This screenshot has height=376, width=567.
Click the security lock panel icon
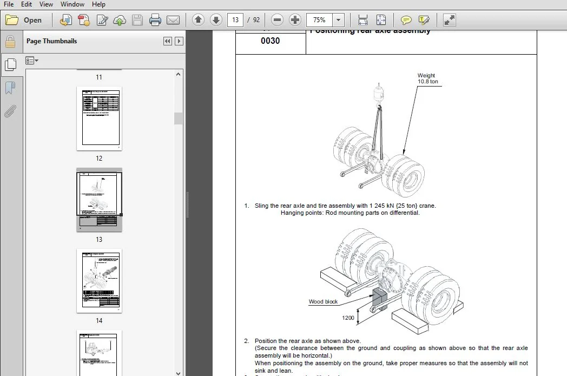click(10, 42)
